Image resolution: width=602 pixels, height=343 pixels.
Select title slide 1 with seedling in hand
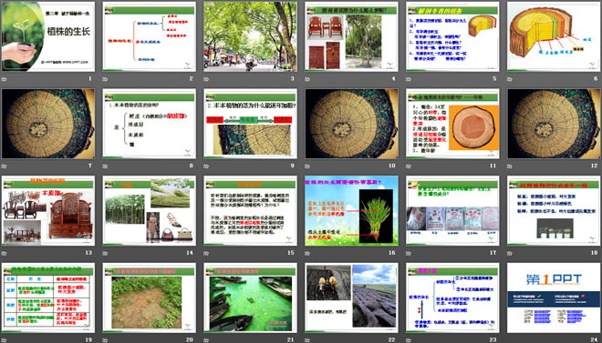point(48,36)
